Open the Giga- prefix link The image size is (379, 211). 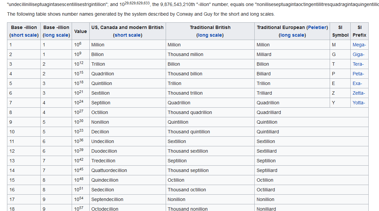point(358,54)
